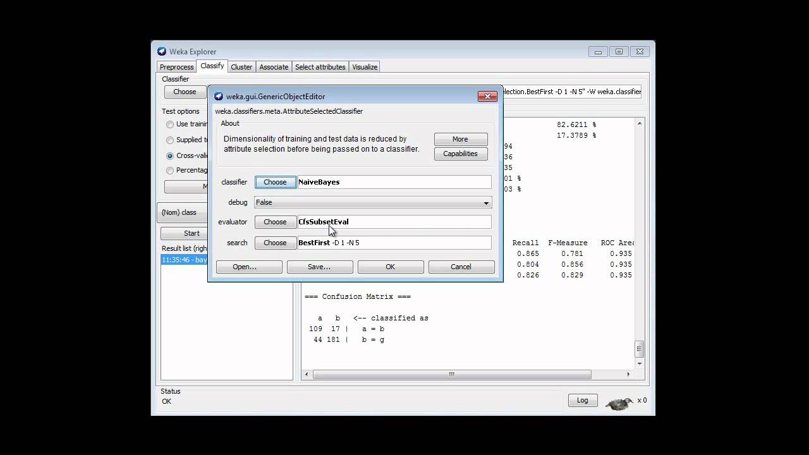
Task: Click the NaiveBayes classifier field
Action: tap(394, 182)
